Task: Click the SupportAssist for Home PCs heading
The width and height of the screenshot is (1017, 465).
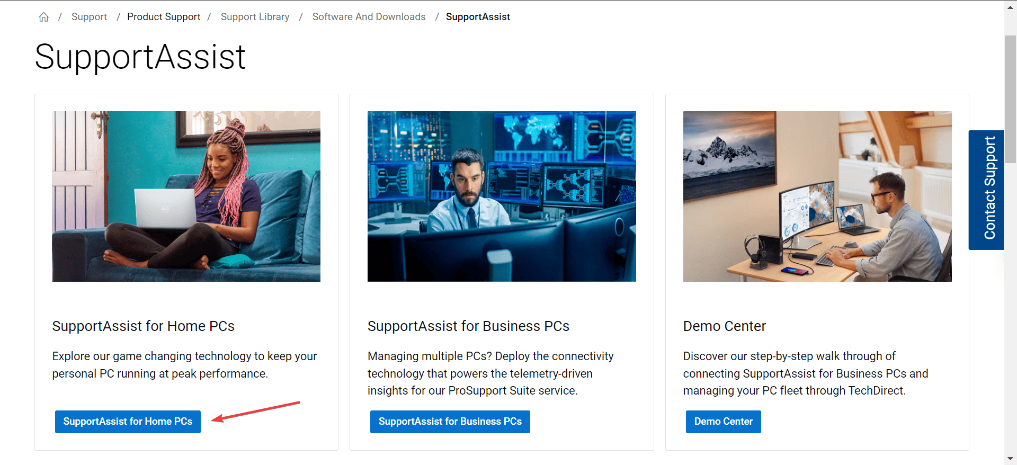Action: coord(143,326)
